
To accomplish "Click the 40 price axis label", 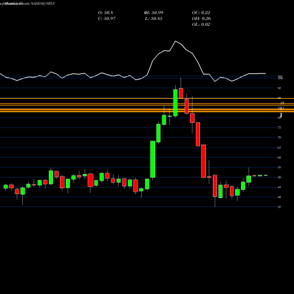I will click(x=279, y=197).
